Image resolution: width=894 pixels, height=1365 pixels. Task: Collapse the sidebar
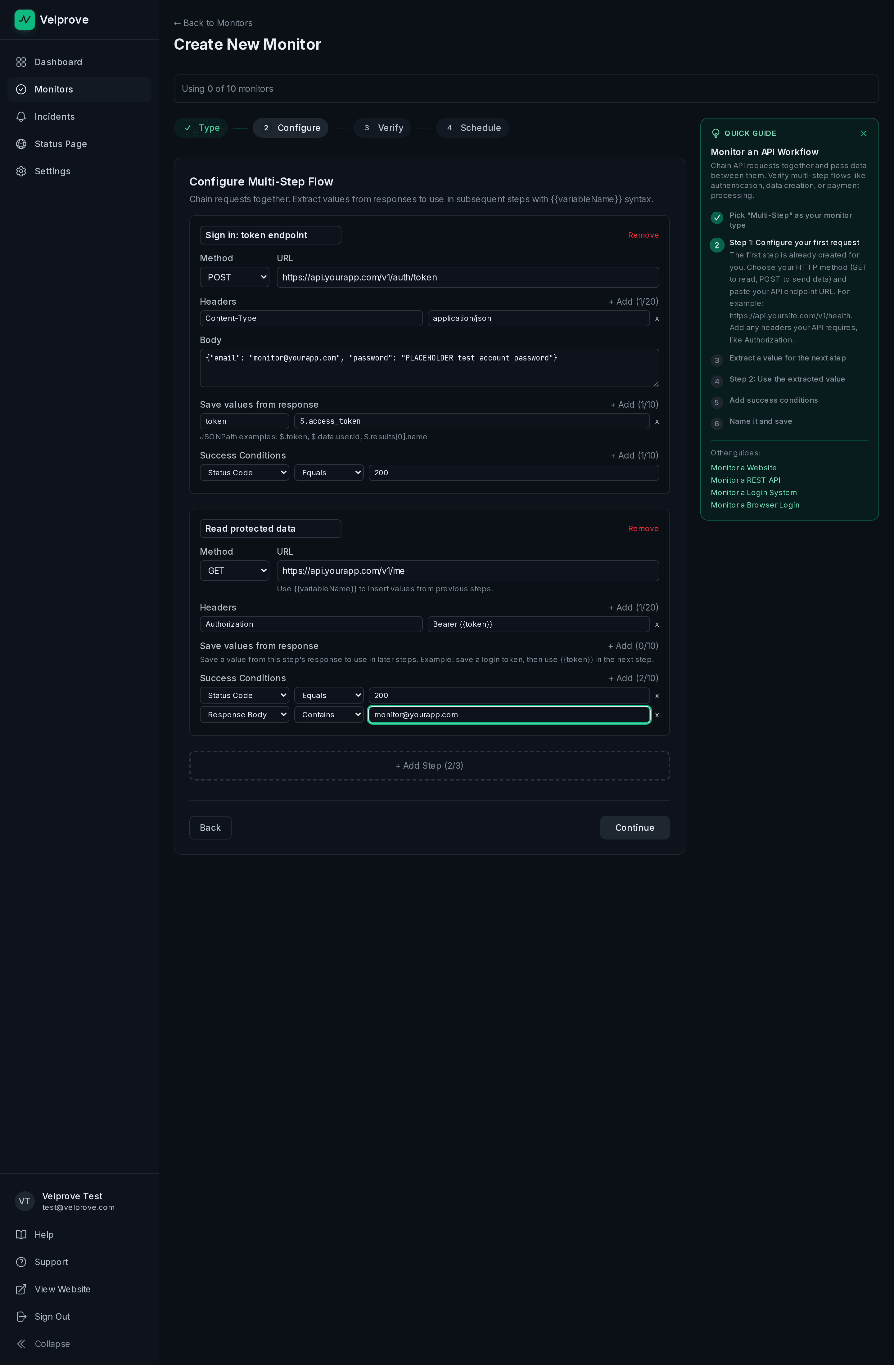[79, 1344]
